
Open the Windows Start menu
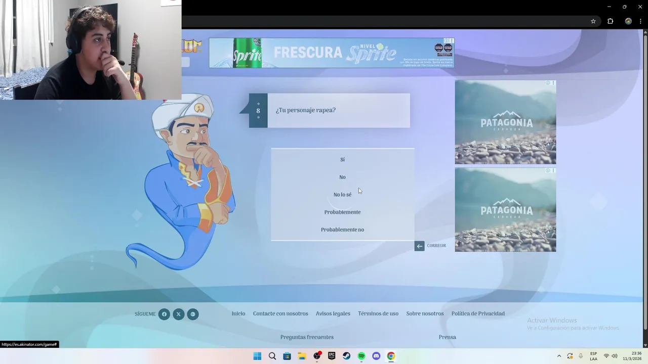(x=257, y=356)
